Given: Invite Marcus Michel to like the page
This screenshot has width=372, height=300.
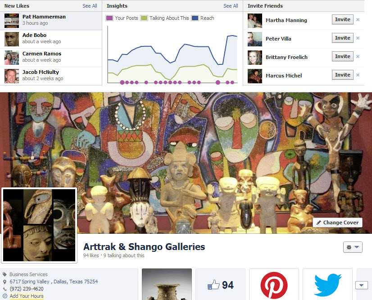Looking at the screenshot, I should [x=343, y=75].
